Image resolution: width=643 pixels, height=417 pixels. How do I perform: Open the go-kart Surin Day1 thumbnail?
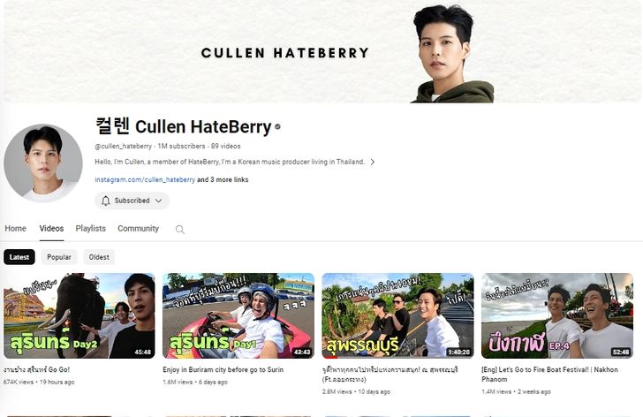tap(238, 315)
